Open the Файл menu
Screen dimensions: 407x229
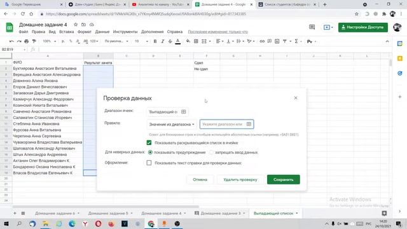click(x=24, y=32)
